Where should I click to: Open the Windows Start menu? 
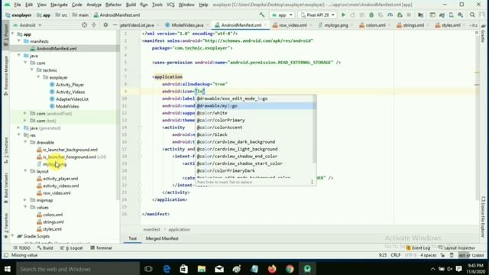tap(8, 269)
